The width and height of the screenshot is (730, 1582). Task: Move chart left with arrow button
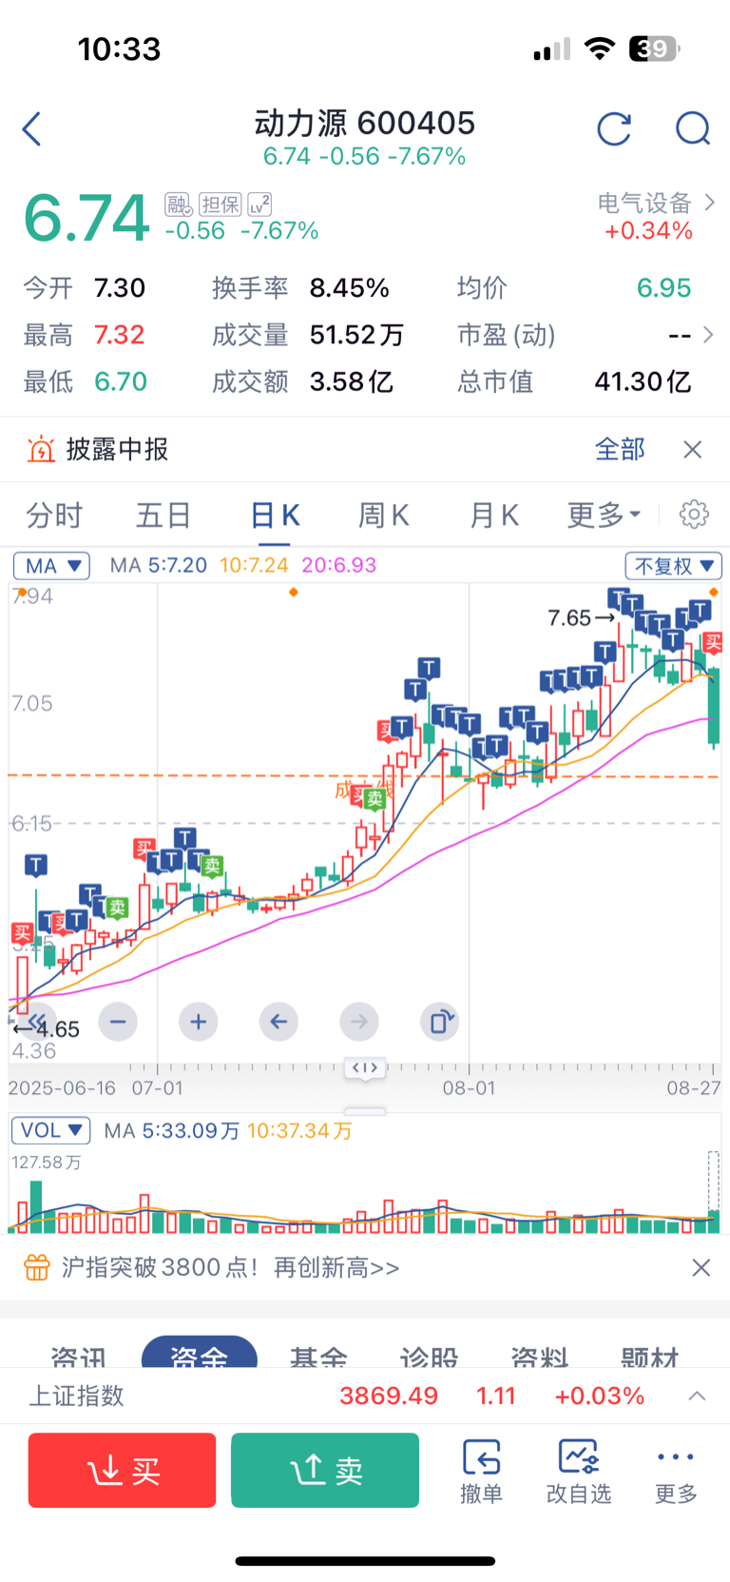[x=279, y=1022]
